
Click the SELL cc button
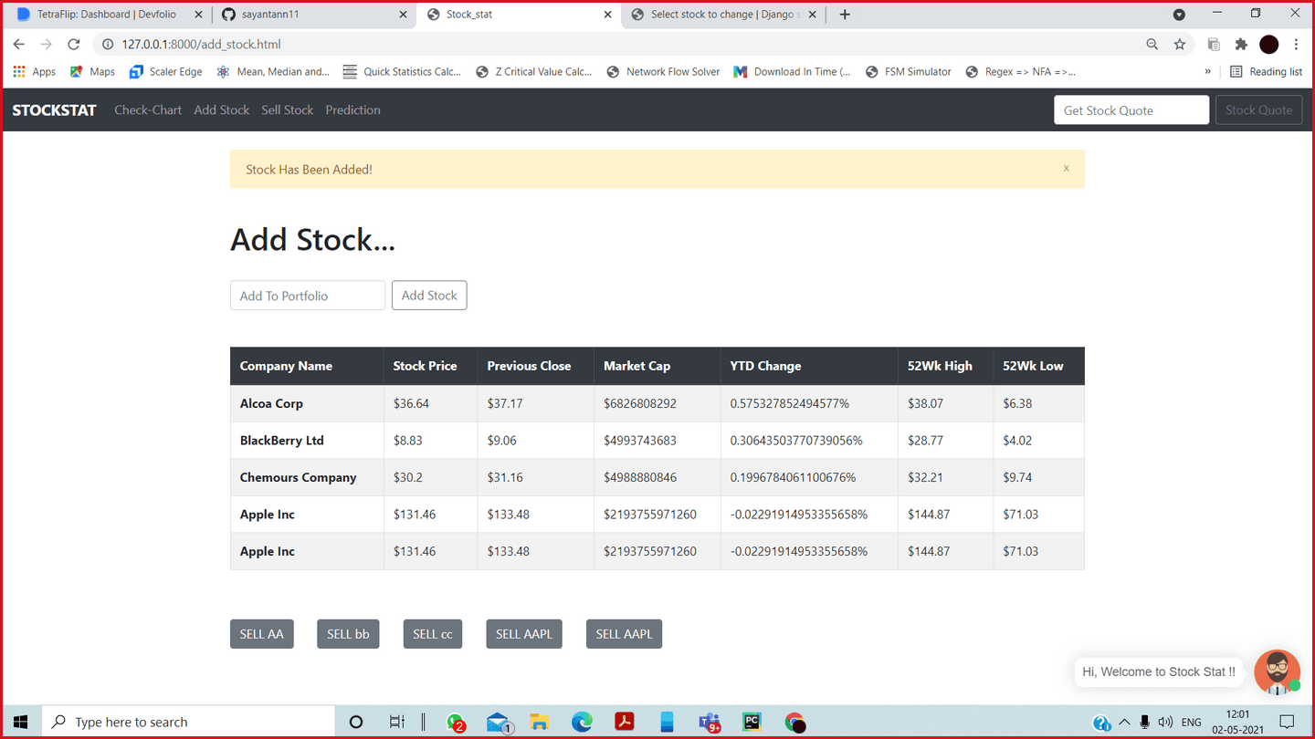coord(433,634)
